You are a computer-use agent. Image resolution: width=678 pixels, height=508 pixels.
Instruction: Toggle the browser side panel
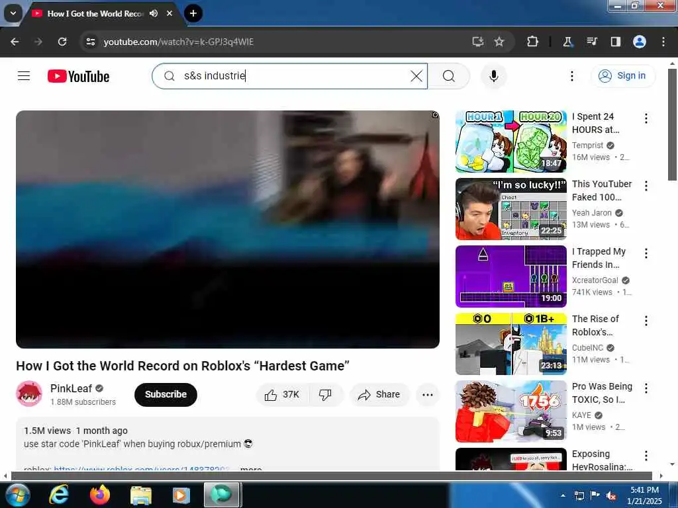tap(616, 42)
